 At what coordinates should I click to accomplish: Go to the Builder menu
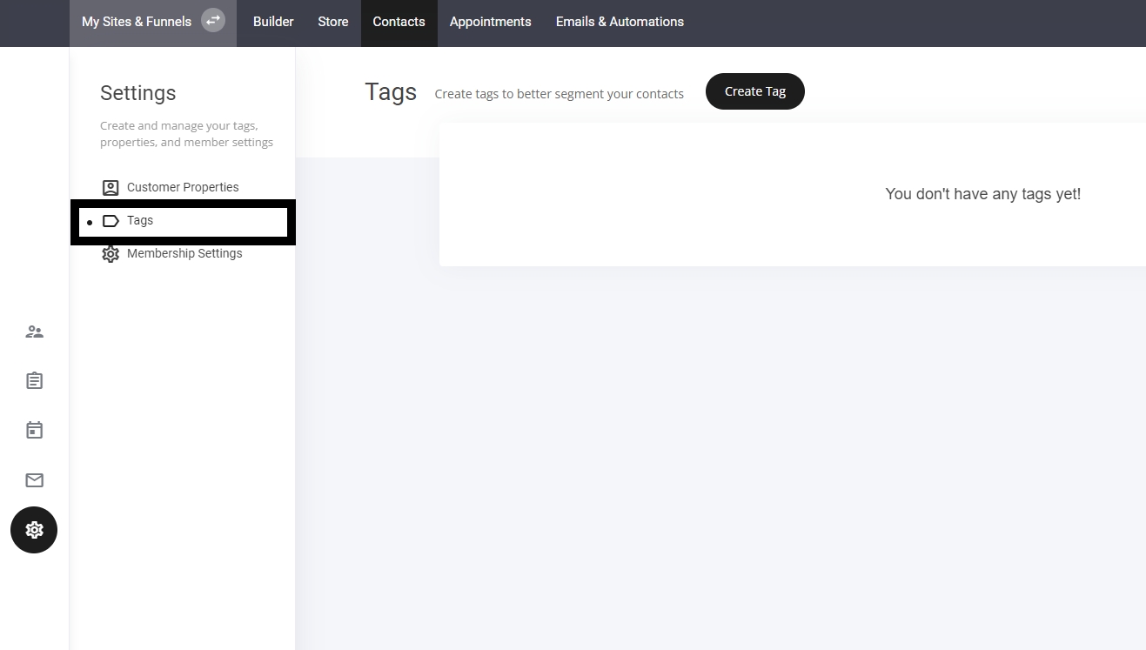(x=273, y=22)
